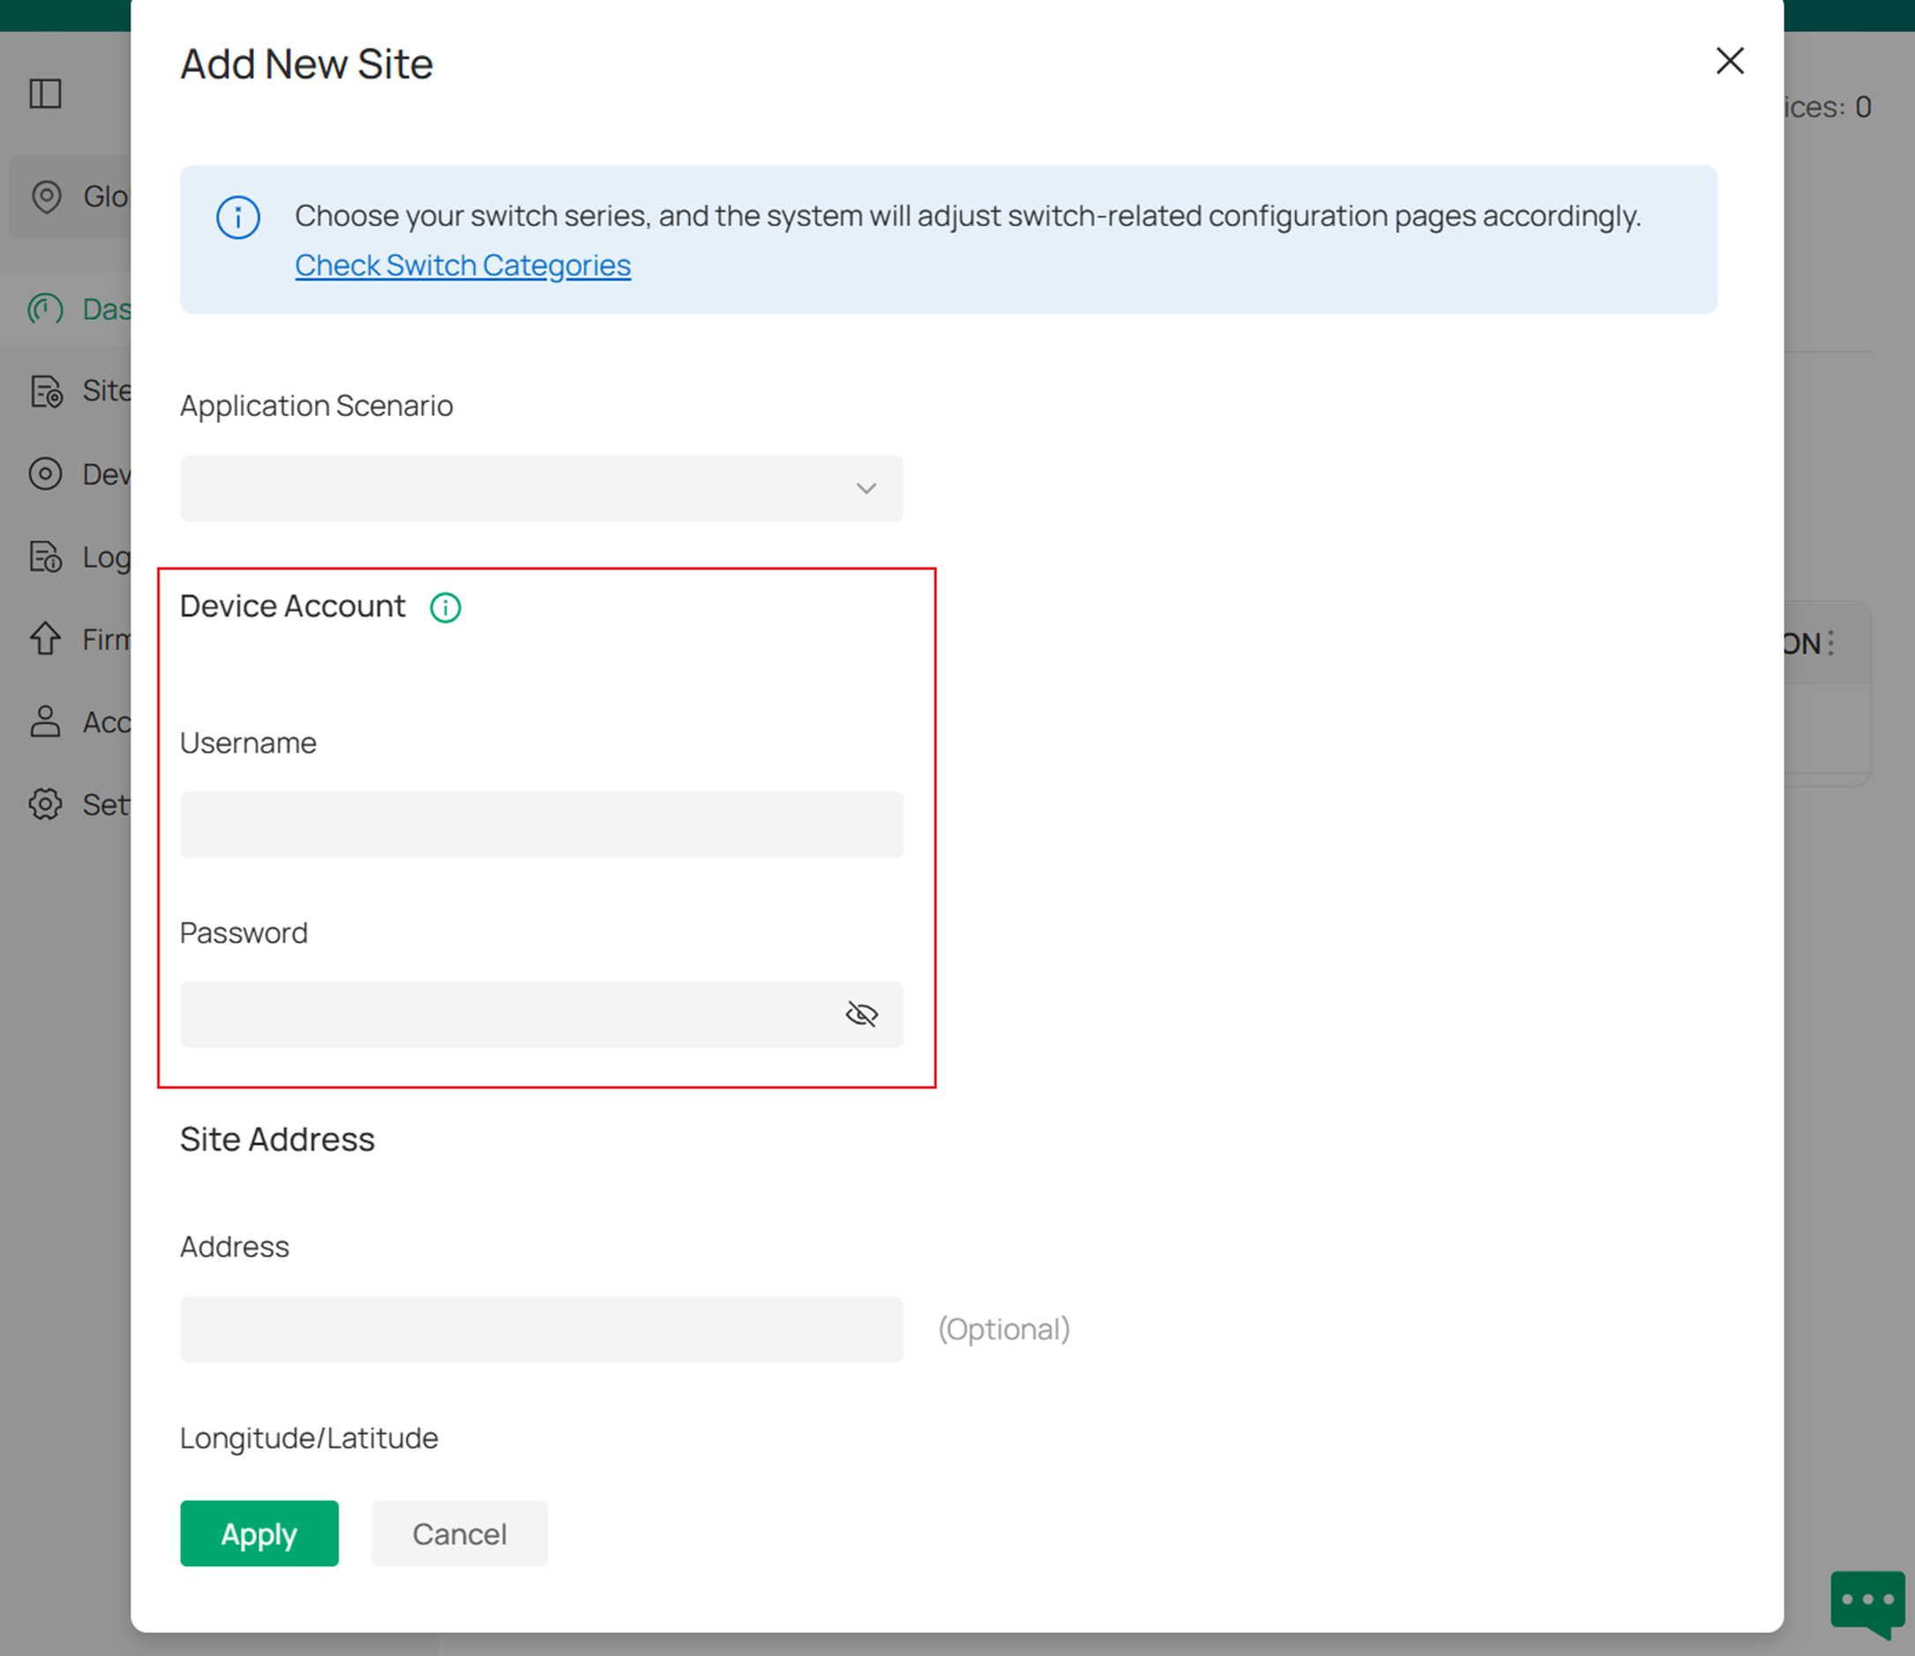Close the Add New Site dialog

[1728, 61]
